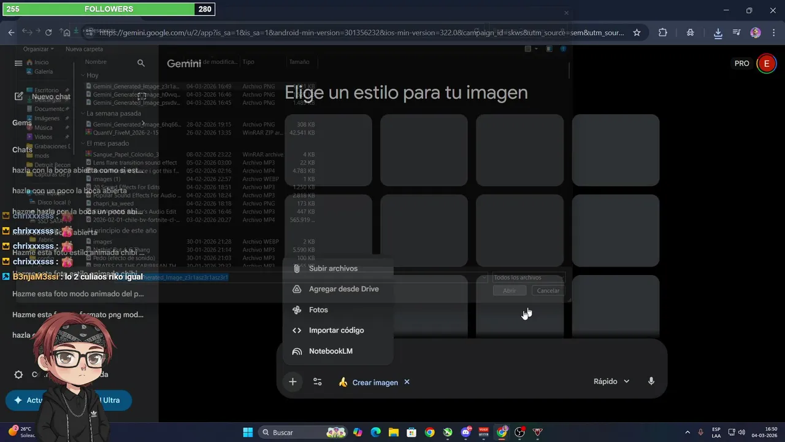Open chat 'hazla con la boca abierta como si est...'
Image resolution: width=785 pixels, height=442 pixels.
click(78, 170)
